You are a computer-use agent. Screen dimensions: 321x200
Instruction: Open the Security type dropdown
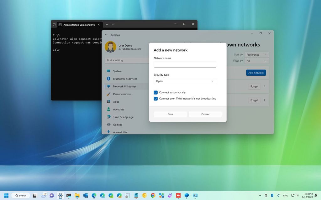185,81
